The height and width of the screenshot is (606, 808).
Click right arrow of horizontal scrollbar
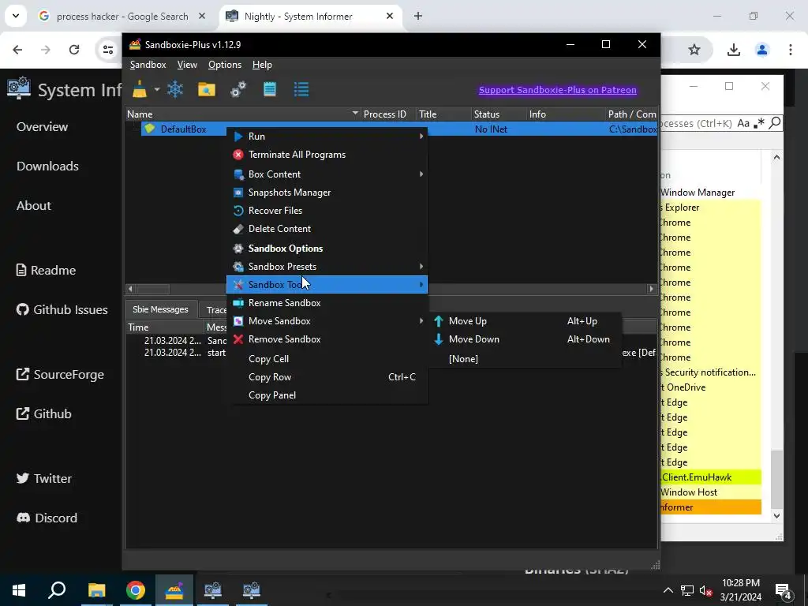[x=651, y=289]
